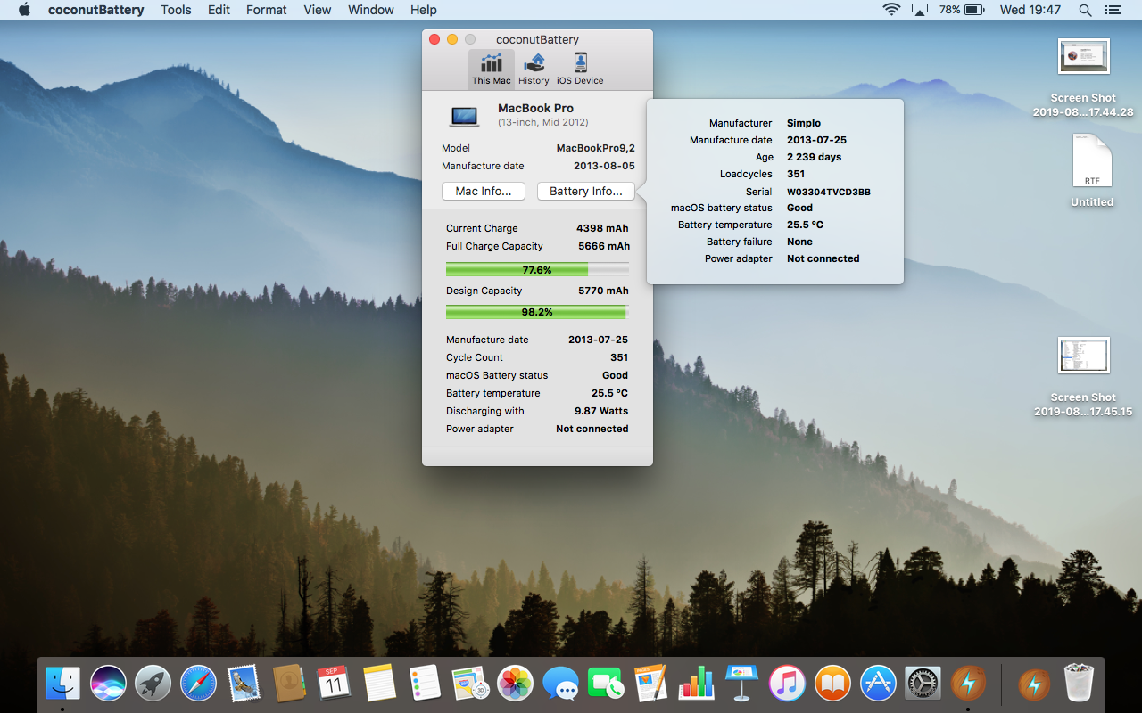
Task: Click the Wed 19:47 clock
Action: [x=1030, y=10]
